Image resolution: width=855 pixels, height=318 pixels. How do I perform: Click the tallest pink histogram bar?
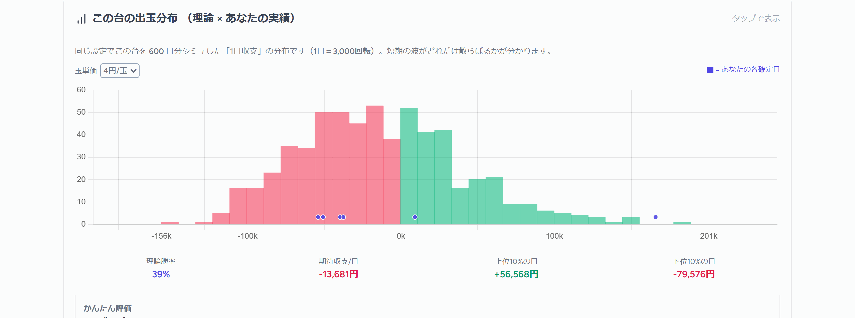pyautogui.click(x=375, y=165)
